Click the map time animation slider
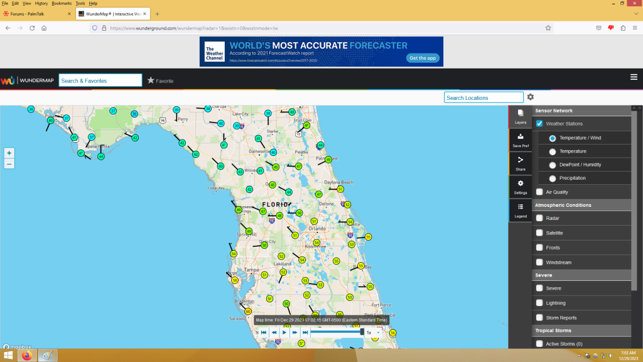This screenshot has height=362, width=643. point(337,332)
